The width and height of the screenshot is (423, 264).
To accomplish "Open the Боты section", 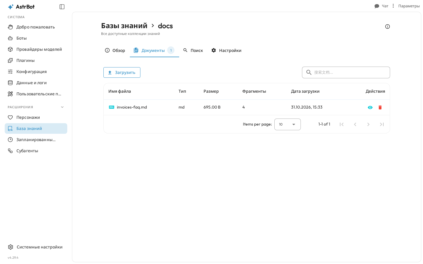I will (36, 38).
